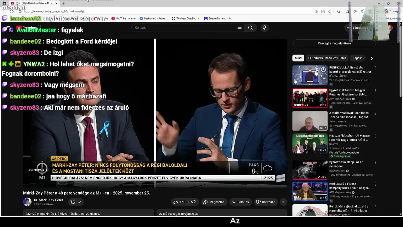Open the Létrehozás create button
Viewport: 403px width, 227px height.
pos(358,28)
